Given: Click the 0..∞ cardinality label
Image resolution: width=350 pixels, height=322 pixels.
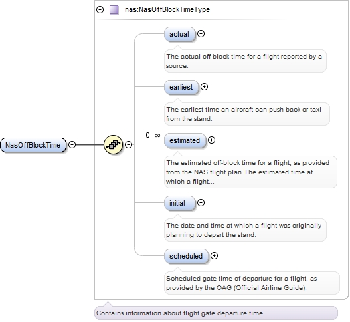Looking at the screenshot, I should point(153,135).
